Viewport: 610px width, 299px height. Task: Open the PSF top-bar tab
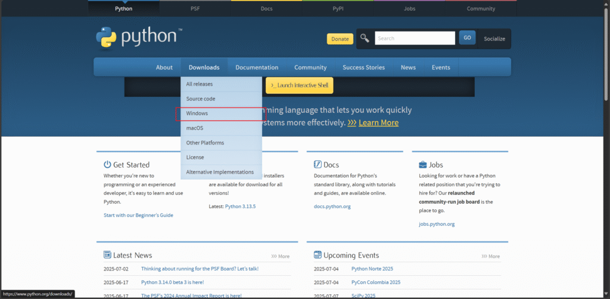coord(195,8)
